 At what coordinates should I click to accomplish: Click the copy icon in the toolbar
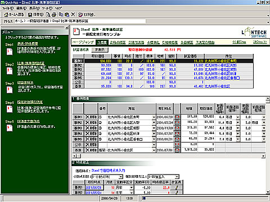pos(61,15)
